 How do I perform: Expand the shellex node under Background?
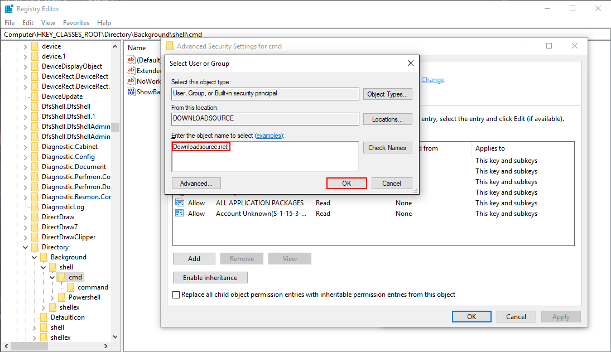[44, 307]
